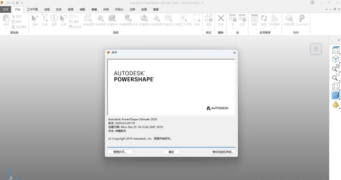Click the Manage License (管理许可...) button
Screen dimensions: 341x180
[120, 152]
